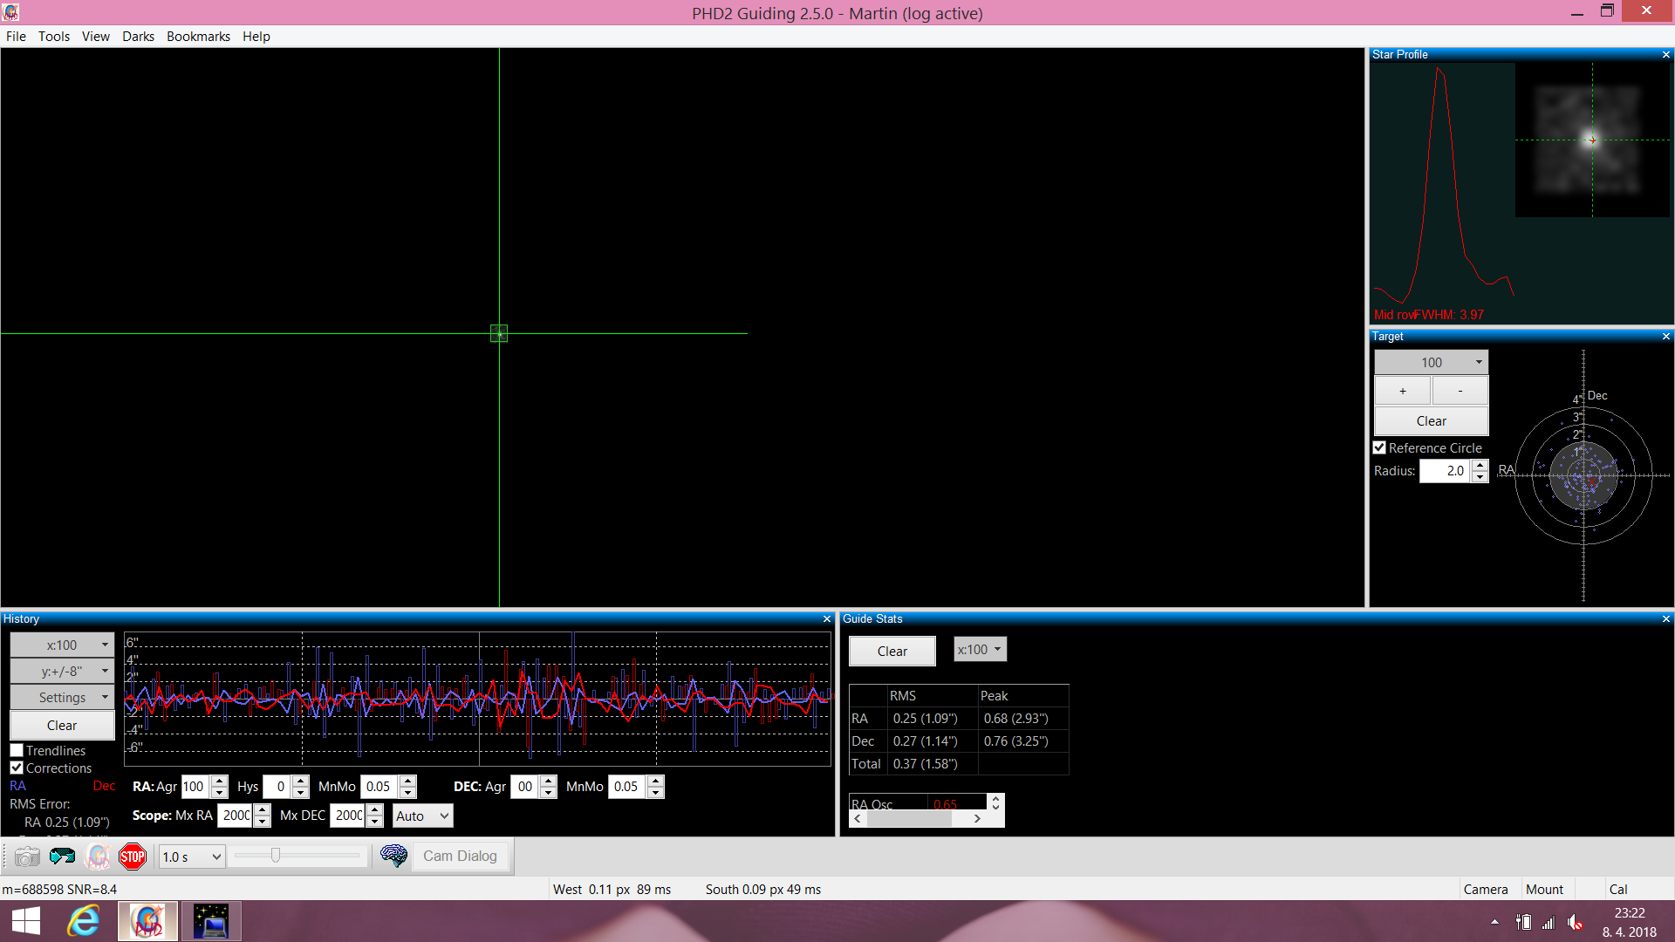Close the History panel
The width and height of the screenshot is (1675, 942).
pyautogui.click(x=827, y=619)
